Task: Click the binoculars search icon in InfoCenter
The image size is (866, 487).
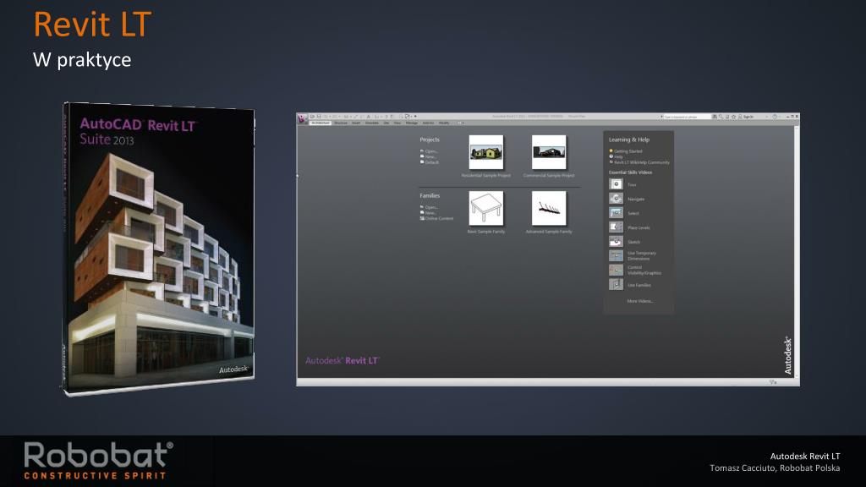Action: coord(714,117)
